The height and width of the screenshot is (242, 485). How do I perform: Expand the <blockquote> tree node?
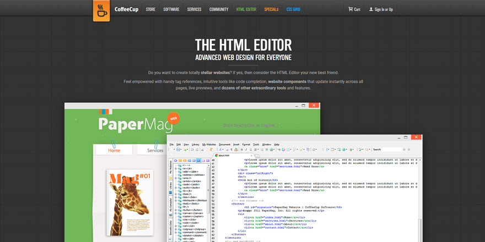coord(176,200)
